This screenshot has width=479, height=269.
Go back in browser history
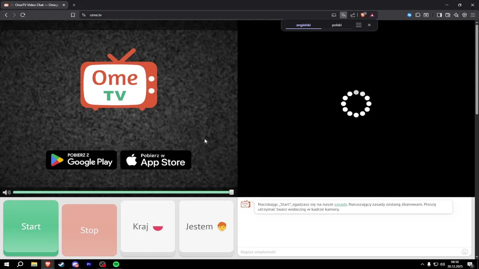pos(6,15)
